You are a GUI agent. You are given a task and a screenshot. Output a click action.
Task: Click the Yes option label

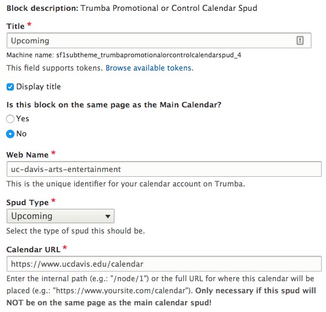pyautogui.click(x=22, y=118)
